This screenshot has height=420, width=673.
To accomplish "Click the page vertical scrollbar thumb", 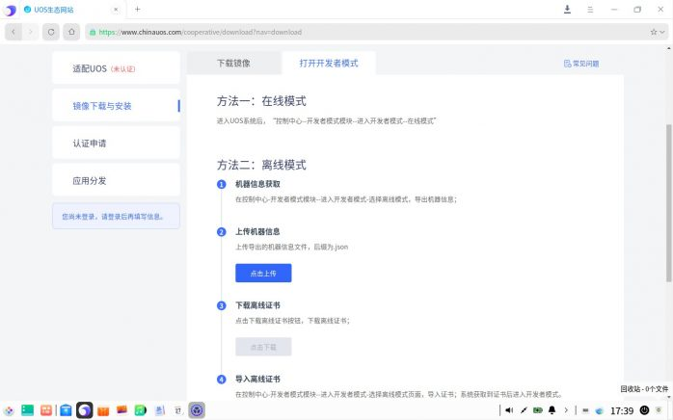I will 668,203.
